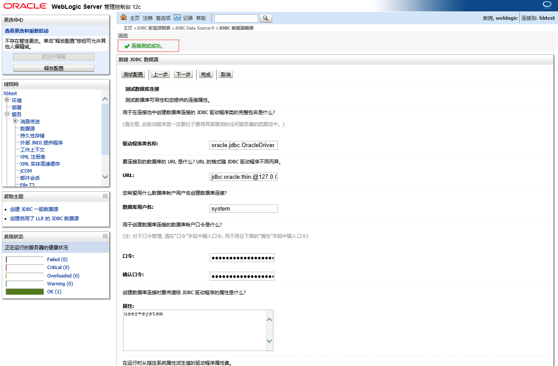Viewport: 558px width, 366px height.
Task: Open 帮助 menu
Action: (201, 18)
